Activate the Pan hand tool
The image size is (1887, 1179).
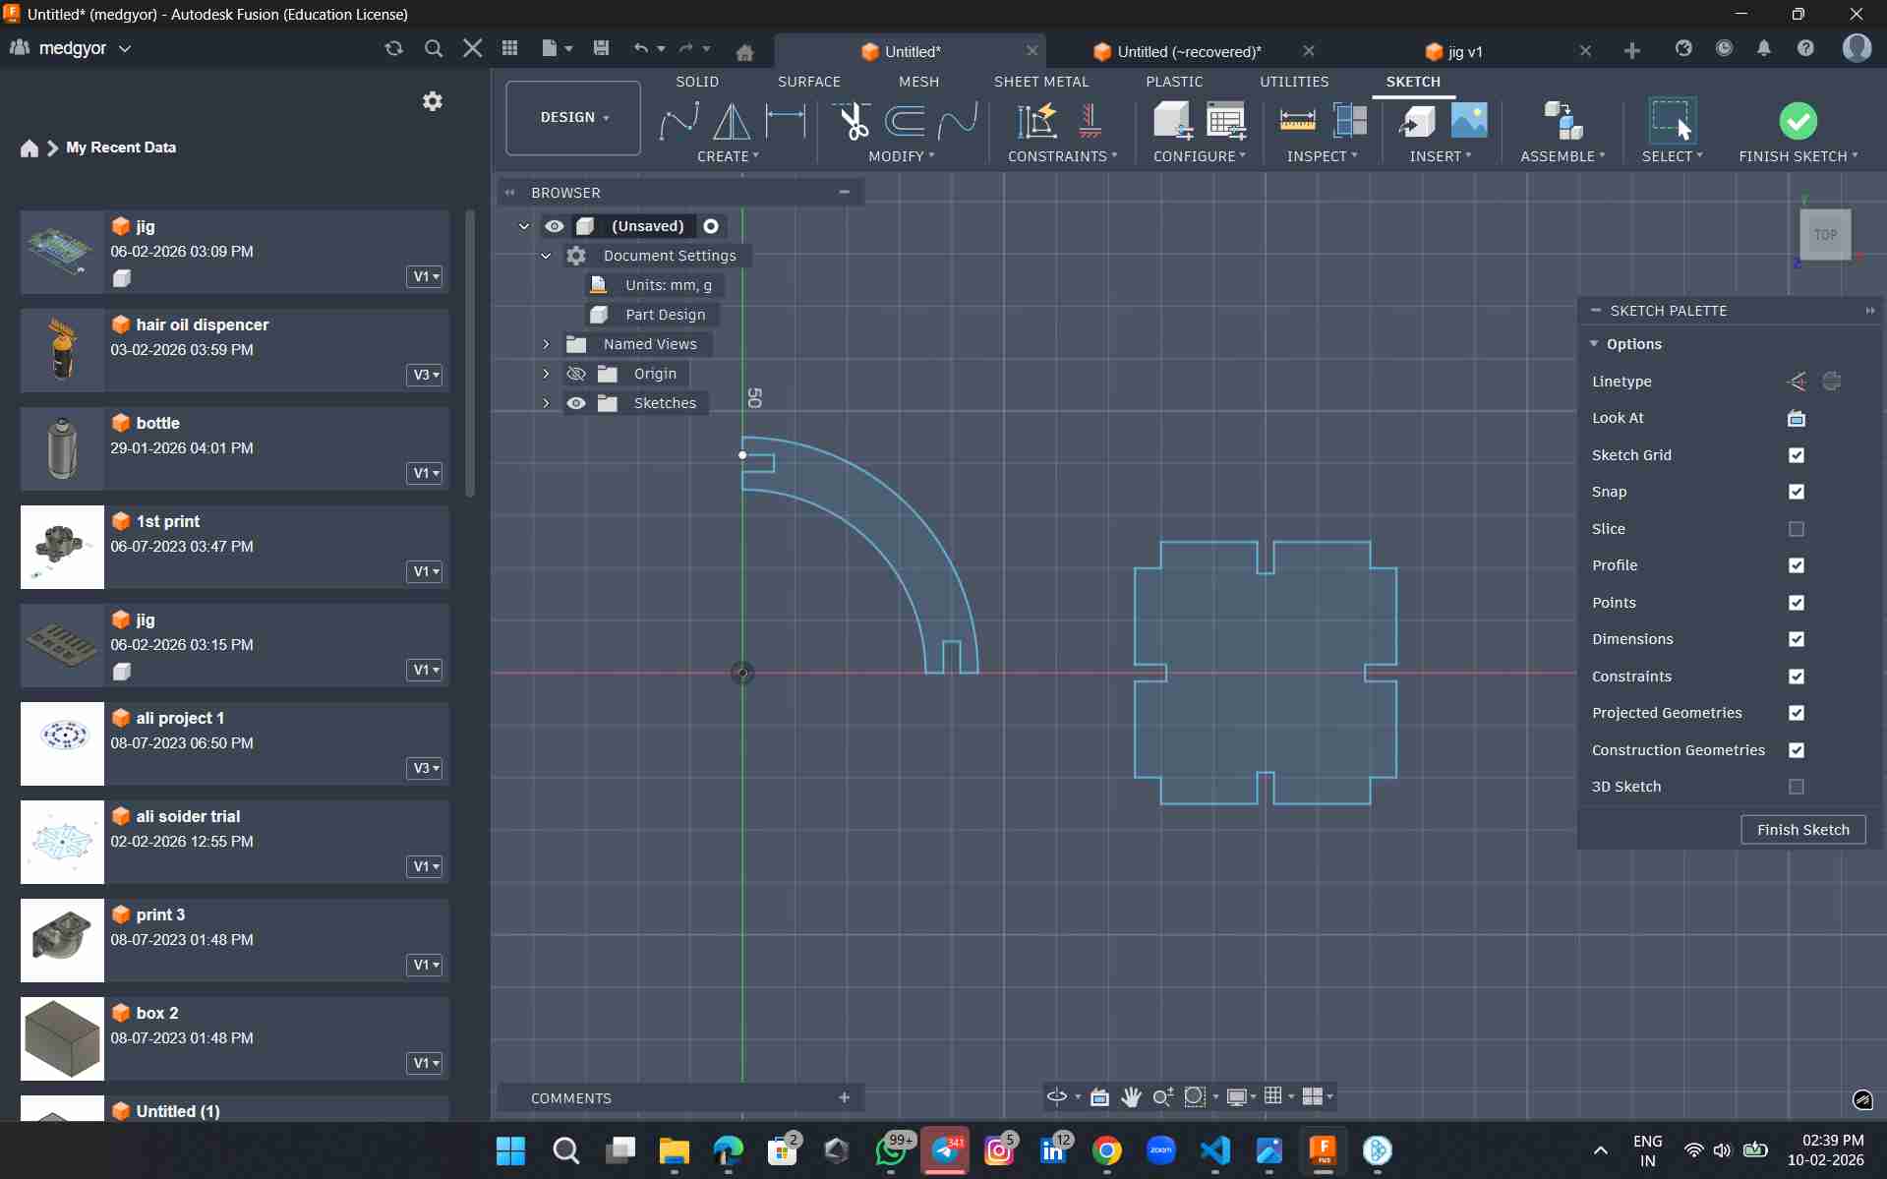coord(1131,1096)
